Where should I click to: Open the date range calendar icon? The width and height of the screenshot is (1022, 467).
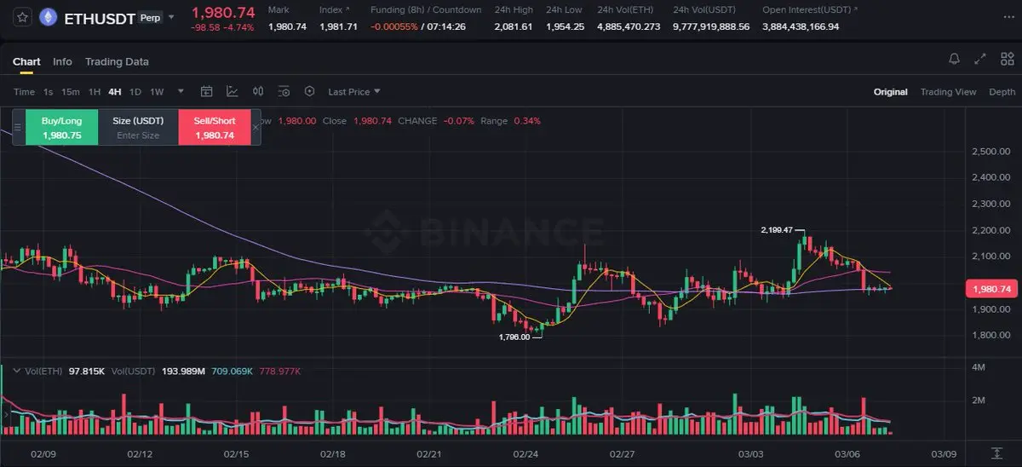click(206, 91)
